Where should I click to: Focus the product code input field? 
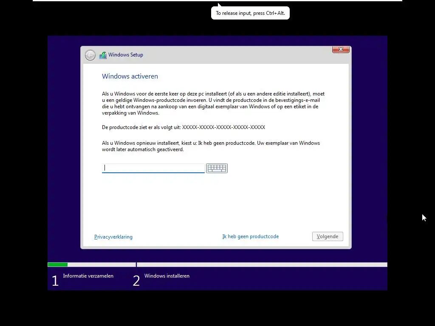coord(153,168)
